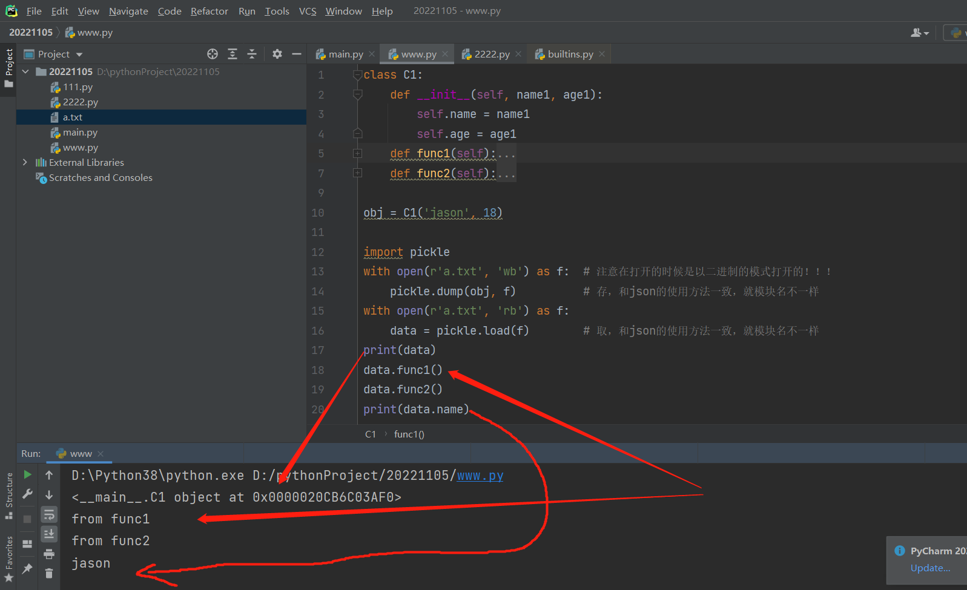The width and height of the screenshot is (967, 590).
Task: Click www.py in the navigation breadcrumb
Action: [x=89, y=33]
